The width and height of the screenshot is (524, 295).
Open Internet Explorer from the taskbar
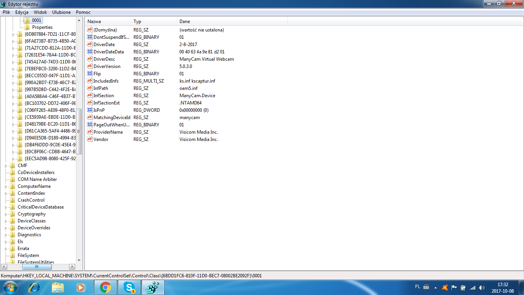click(x=35, y=287)
